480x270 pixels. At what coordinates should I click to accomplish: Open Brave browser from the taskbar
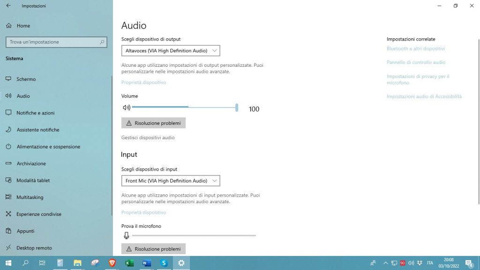[112, 263]
